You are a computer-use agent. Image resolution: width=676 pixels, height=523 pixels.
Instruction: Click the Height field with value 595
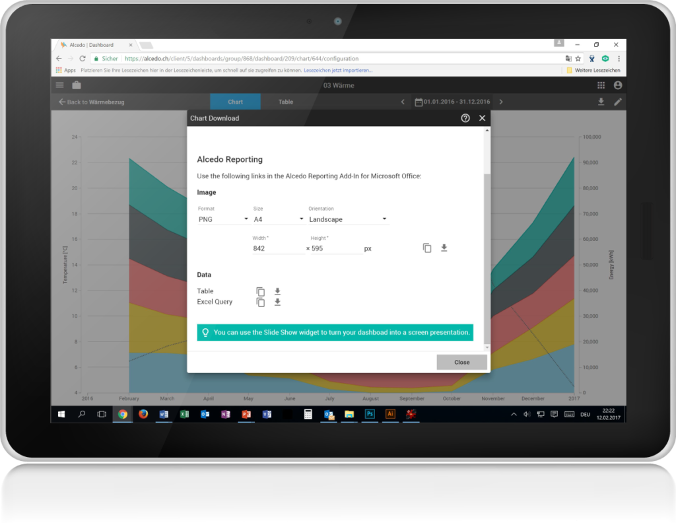click(x=337, y=248)
